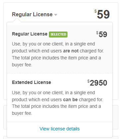Click 'buyer fee.' text in Extended description
Viewport: 122px width, 139px height.
click(x=22, y=113)
